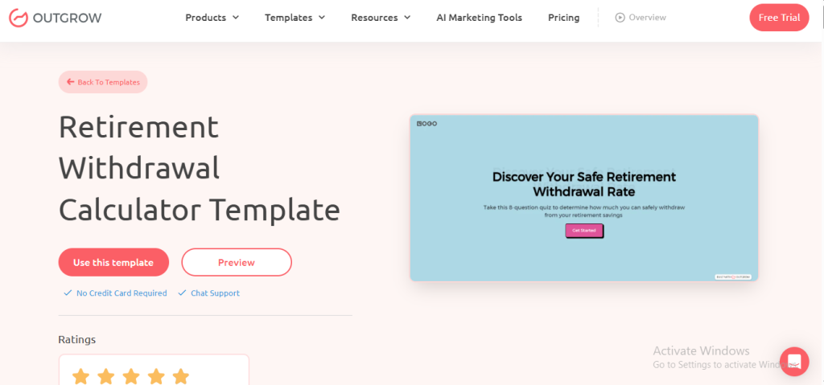The width and height of the screenshot is (824, 385).
Task: Click the Chat Support text
Action: point(215,293)
